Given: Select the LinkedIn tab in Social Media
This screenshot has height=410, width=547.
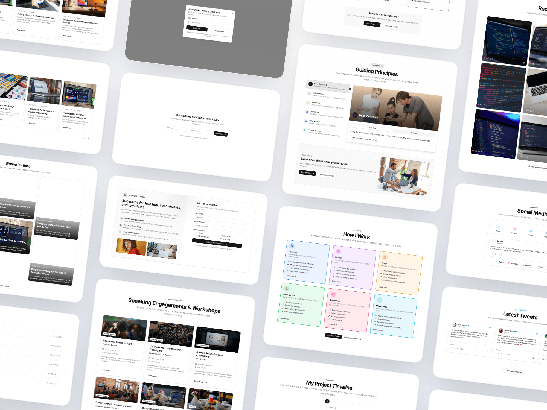Looking at the screenshot, I should [x=530, y=233].
